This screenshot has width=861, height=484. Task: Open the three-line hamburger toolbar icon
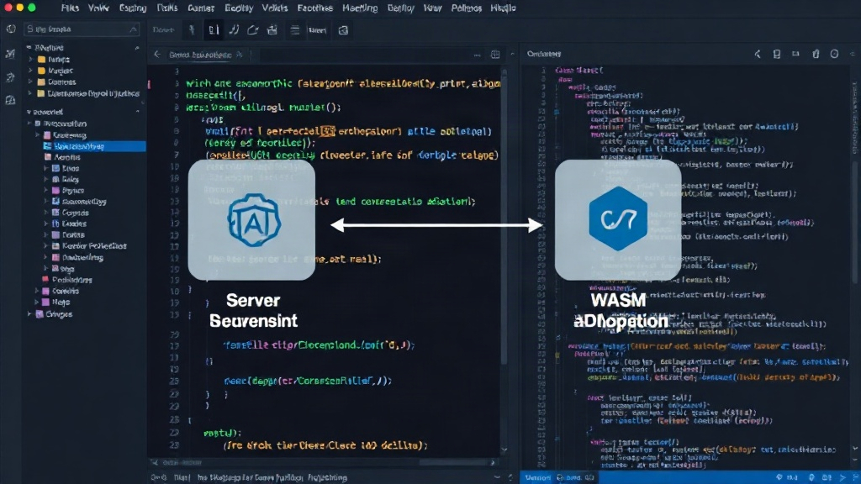pyautogui.click(x=295, y=30)
